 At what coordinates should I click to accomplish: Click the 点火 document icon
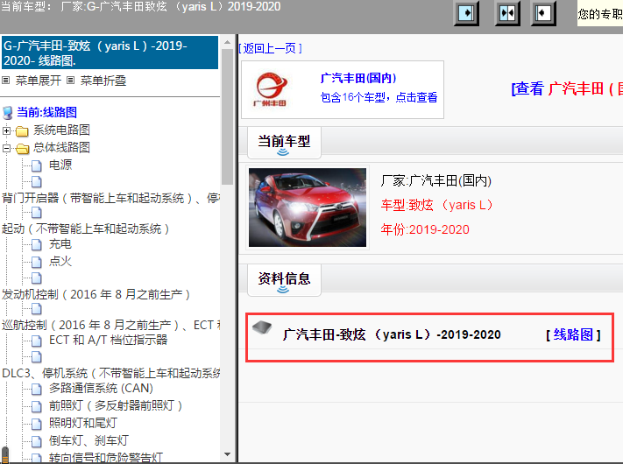pos(36,262)
